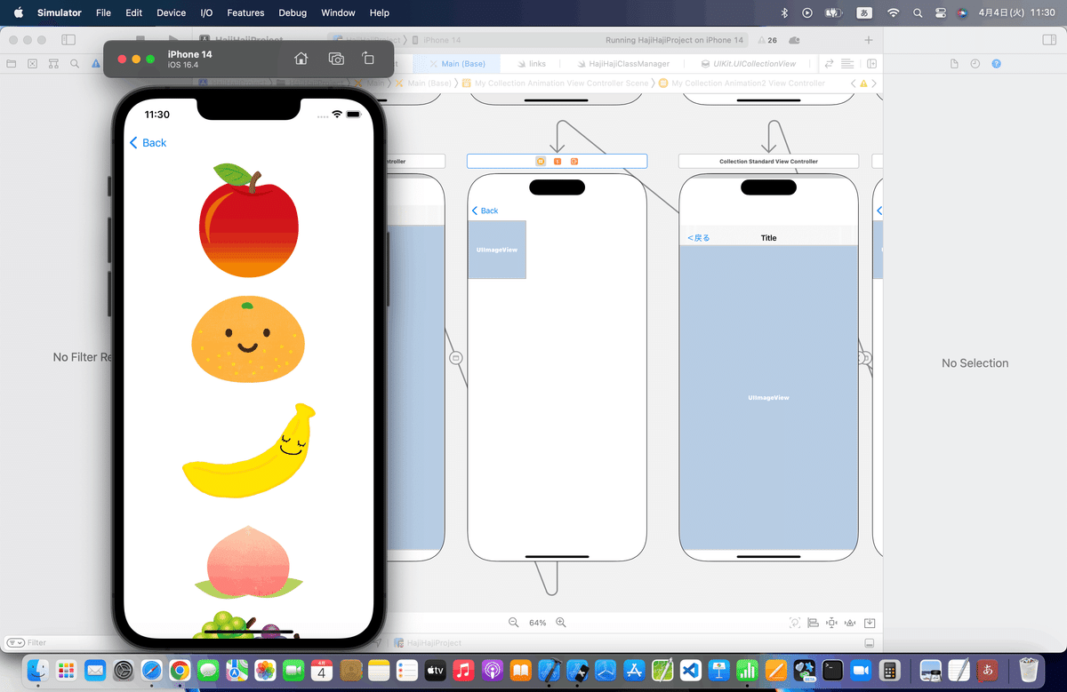
Task: Open the I/O menu
Action: [x=207, y=12]
